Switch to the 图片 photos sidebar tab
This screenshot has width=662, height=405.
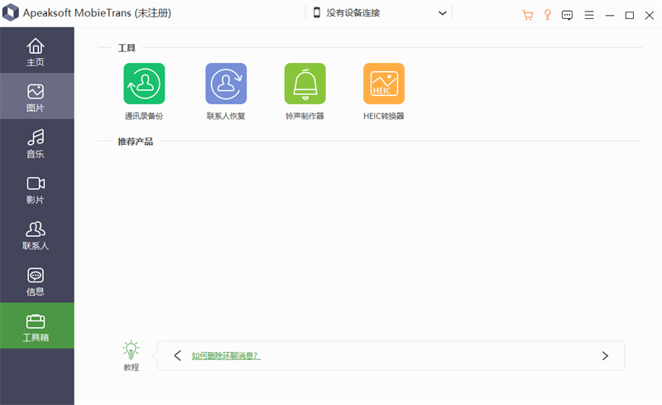pos(36,96)
